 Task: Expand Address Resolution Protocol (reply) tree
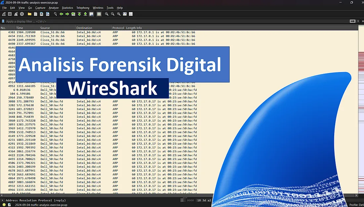pos(3,200)
